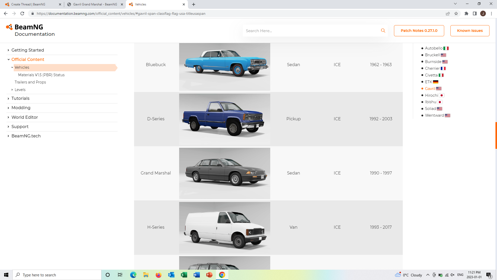Switch to Gavril Grand Marshal tab
The width and height of the screenshot is (497, 280).
point(95,4)
